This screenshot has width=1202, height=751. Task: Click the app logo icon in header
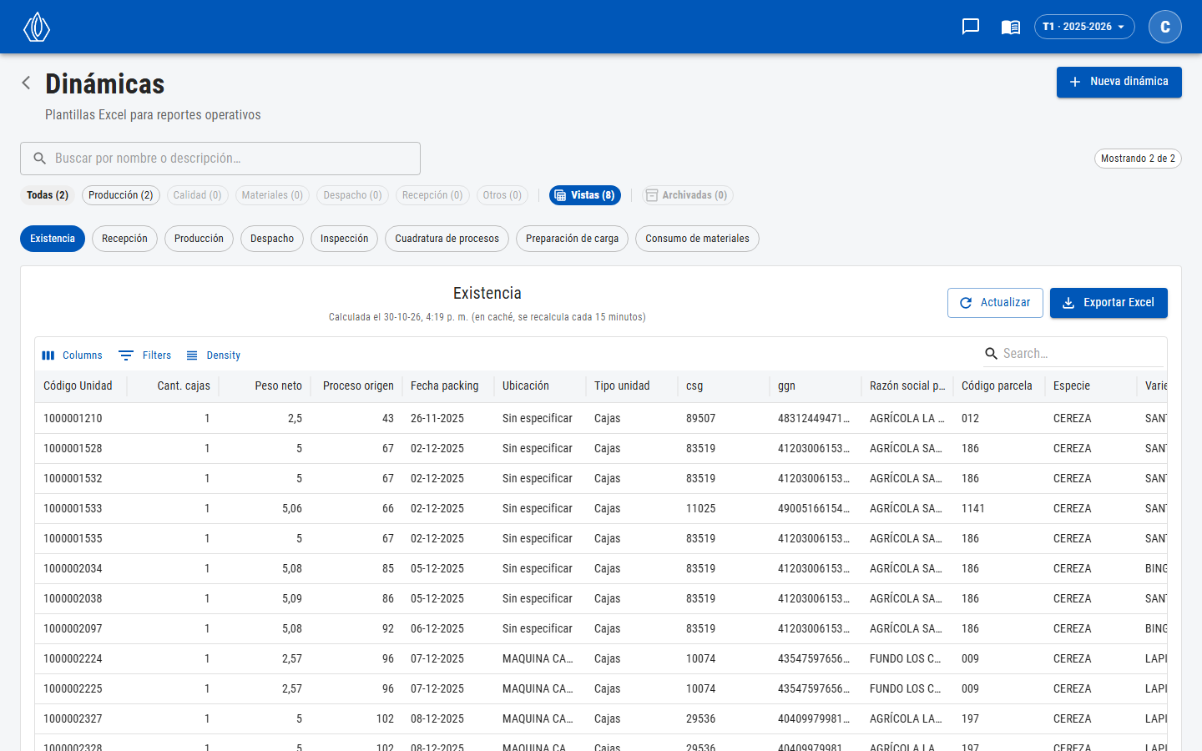pos(37,27)
